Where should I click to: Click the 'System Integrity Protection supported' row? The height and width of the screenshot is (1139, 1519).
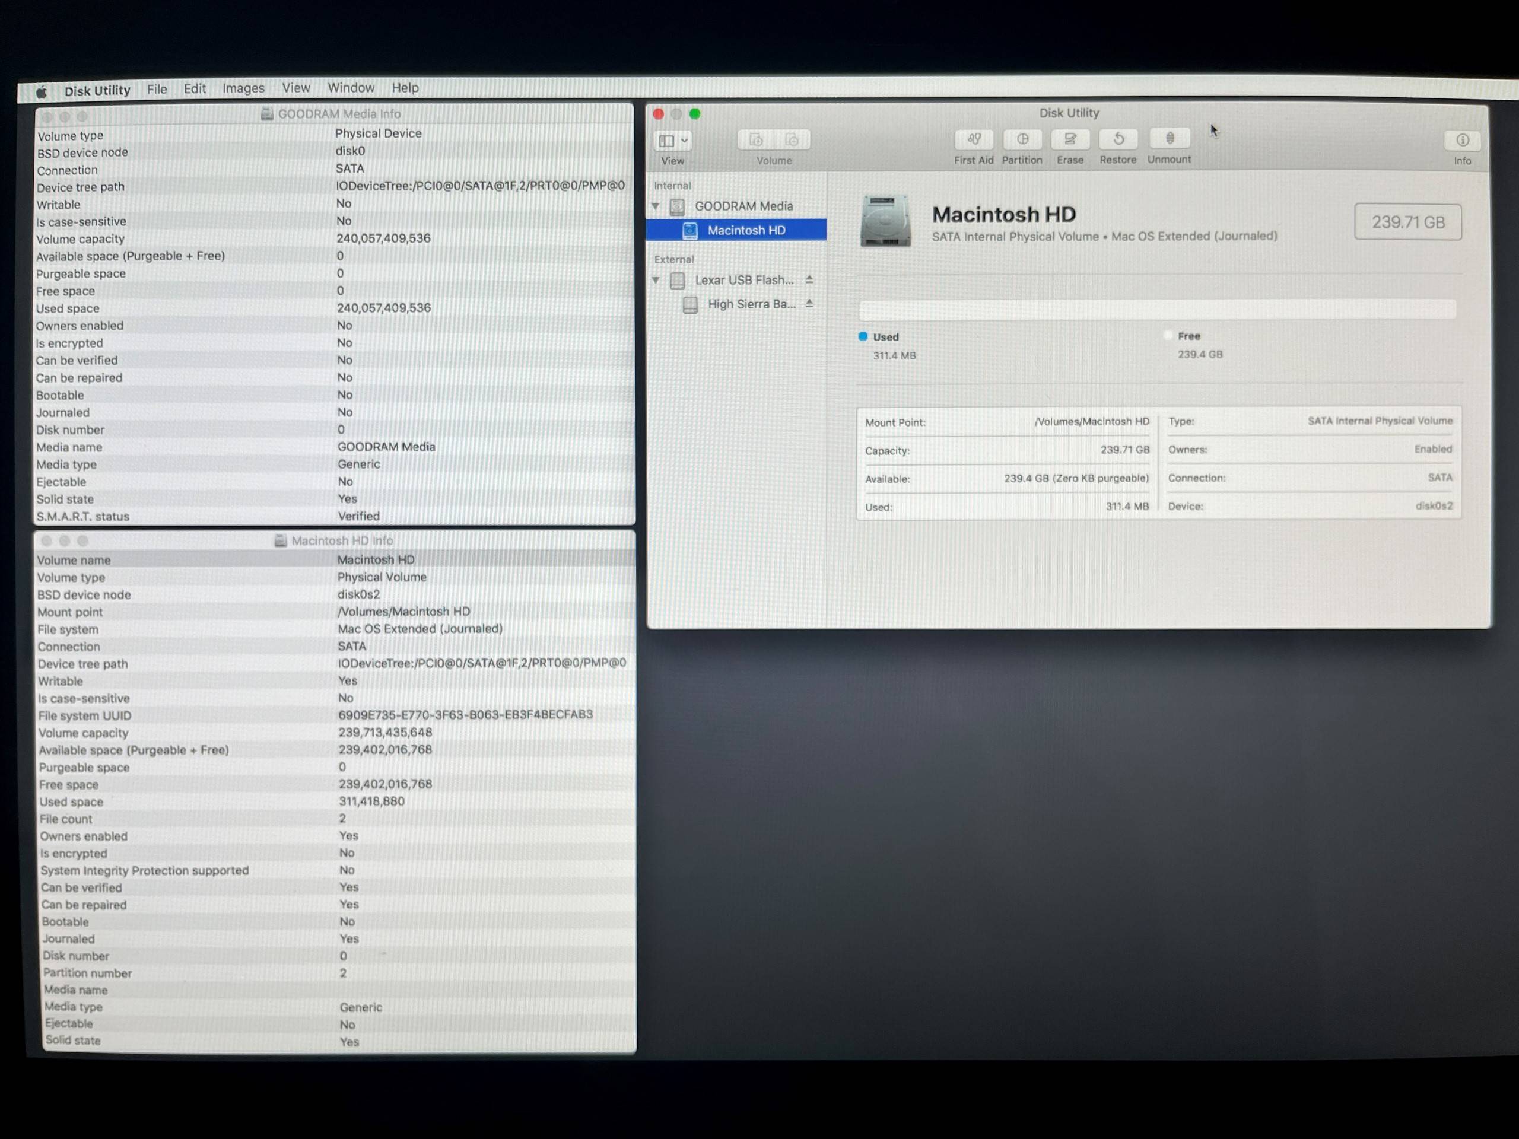point(337,870)
